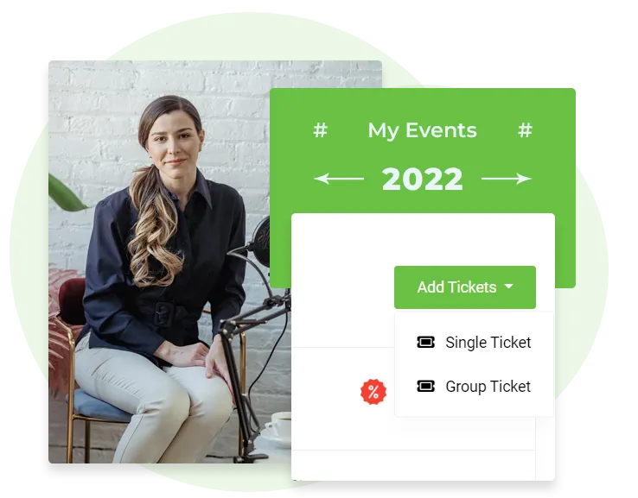Click the hash icon right of My Events
This screenshot has width=638, height=498.
(526, 130)
